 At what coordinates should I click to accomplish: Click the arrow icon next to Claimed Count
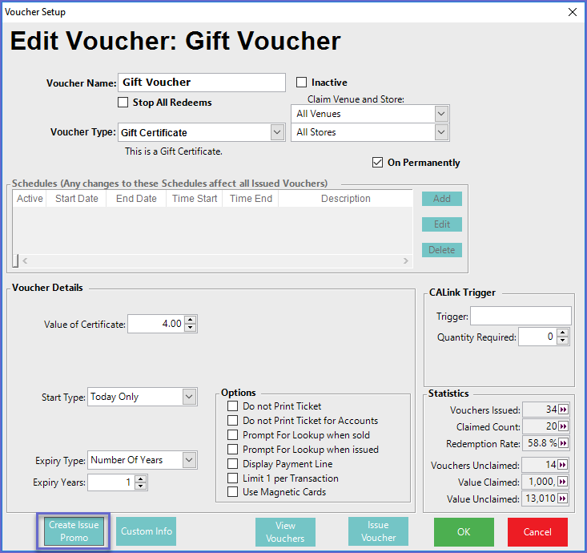pos(563,427)
